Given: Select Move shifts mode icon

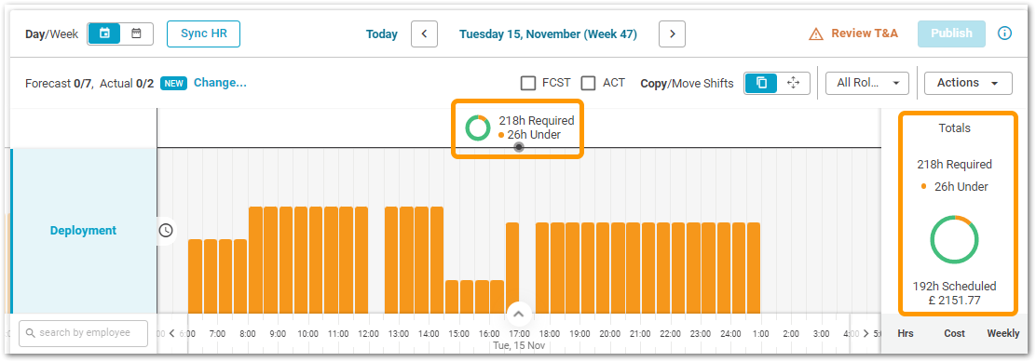Looking at the screenshot, I should (794, 83).
